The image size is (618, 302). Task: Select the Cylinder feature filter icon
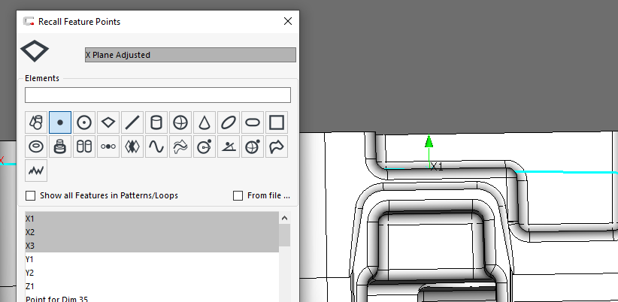coord(156,122)
